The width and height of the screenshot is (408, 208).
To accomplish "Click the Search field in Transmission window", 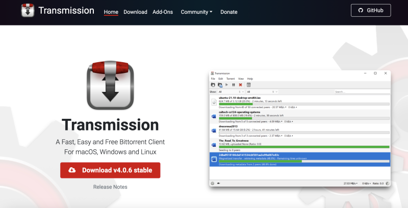I will pyautogui.click(x=362, y=92).
